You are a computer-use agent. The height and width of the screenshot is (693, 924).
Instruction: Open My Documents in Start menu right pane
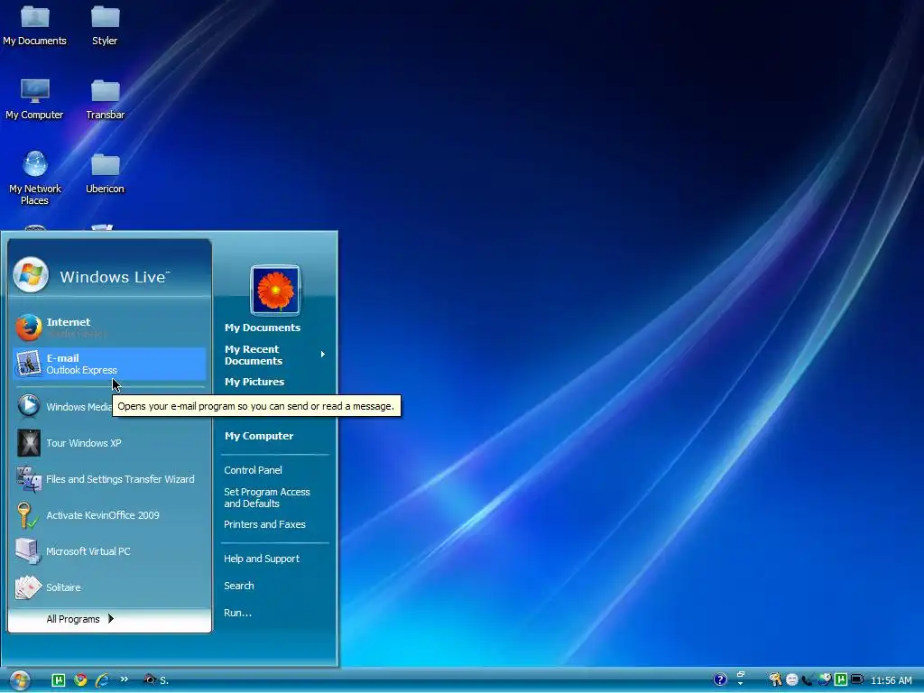[263, 328]
